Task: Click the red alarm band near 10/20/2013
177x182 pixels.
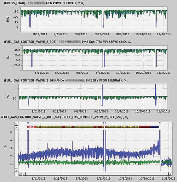Action: tap(145, 127)
